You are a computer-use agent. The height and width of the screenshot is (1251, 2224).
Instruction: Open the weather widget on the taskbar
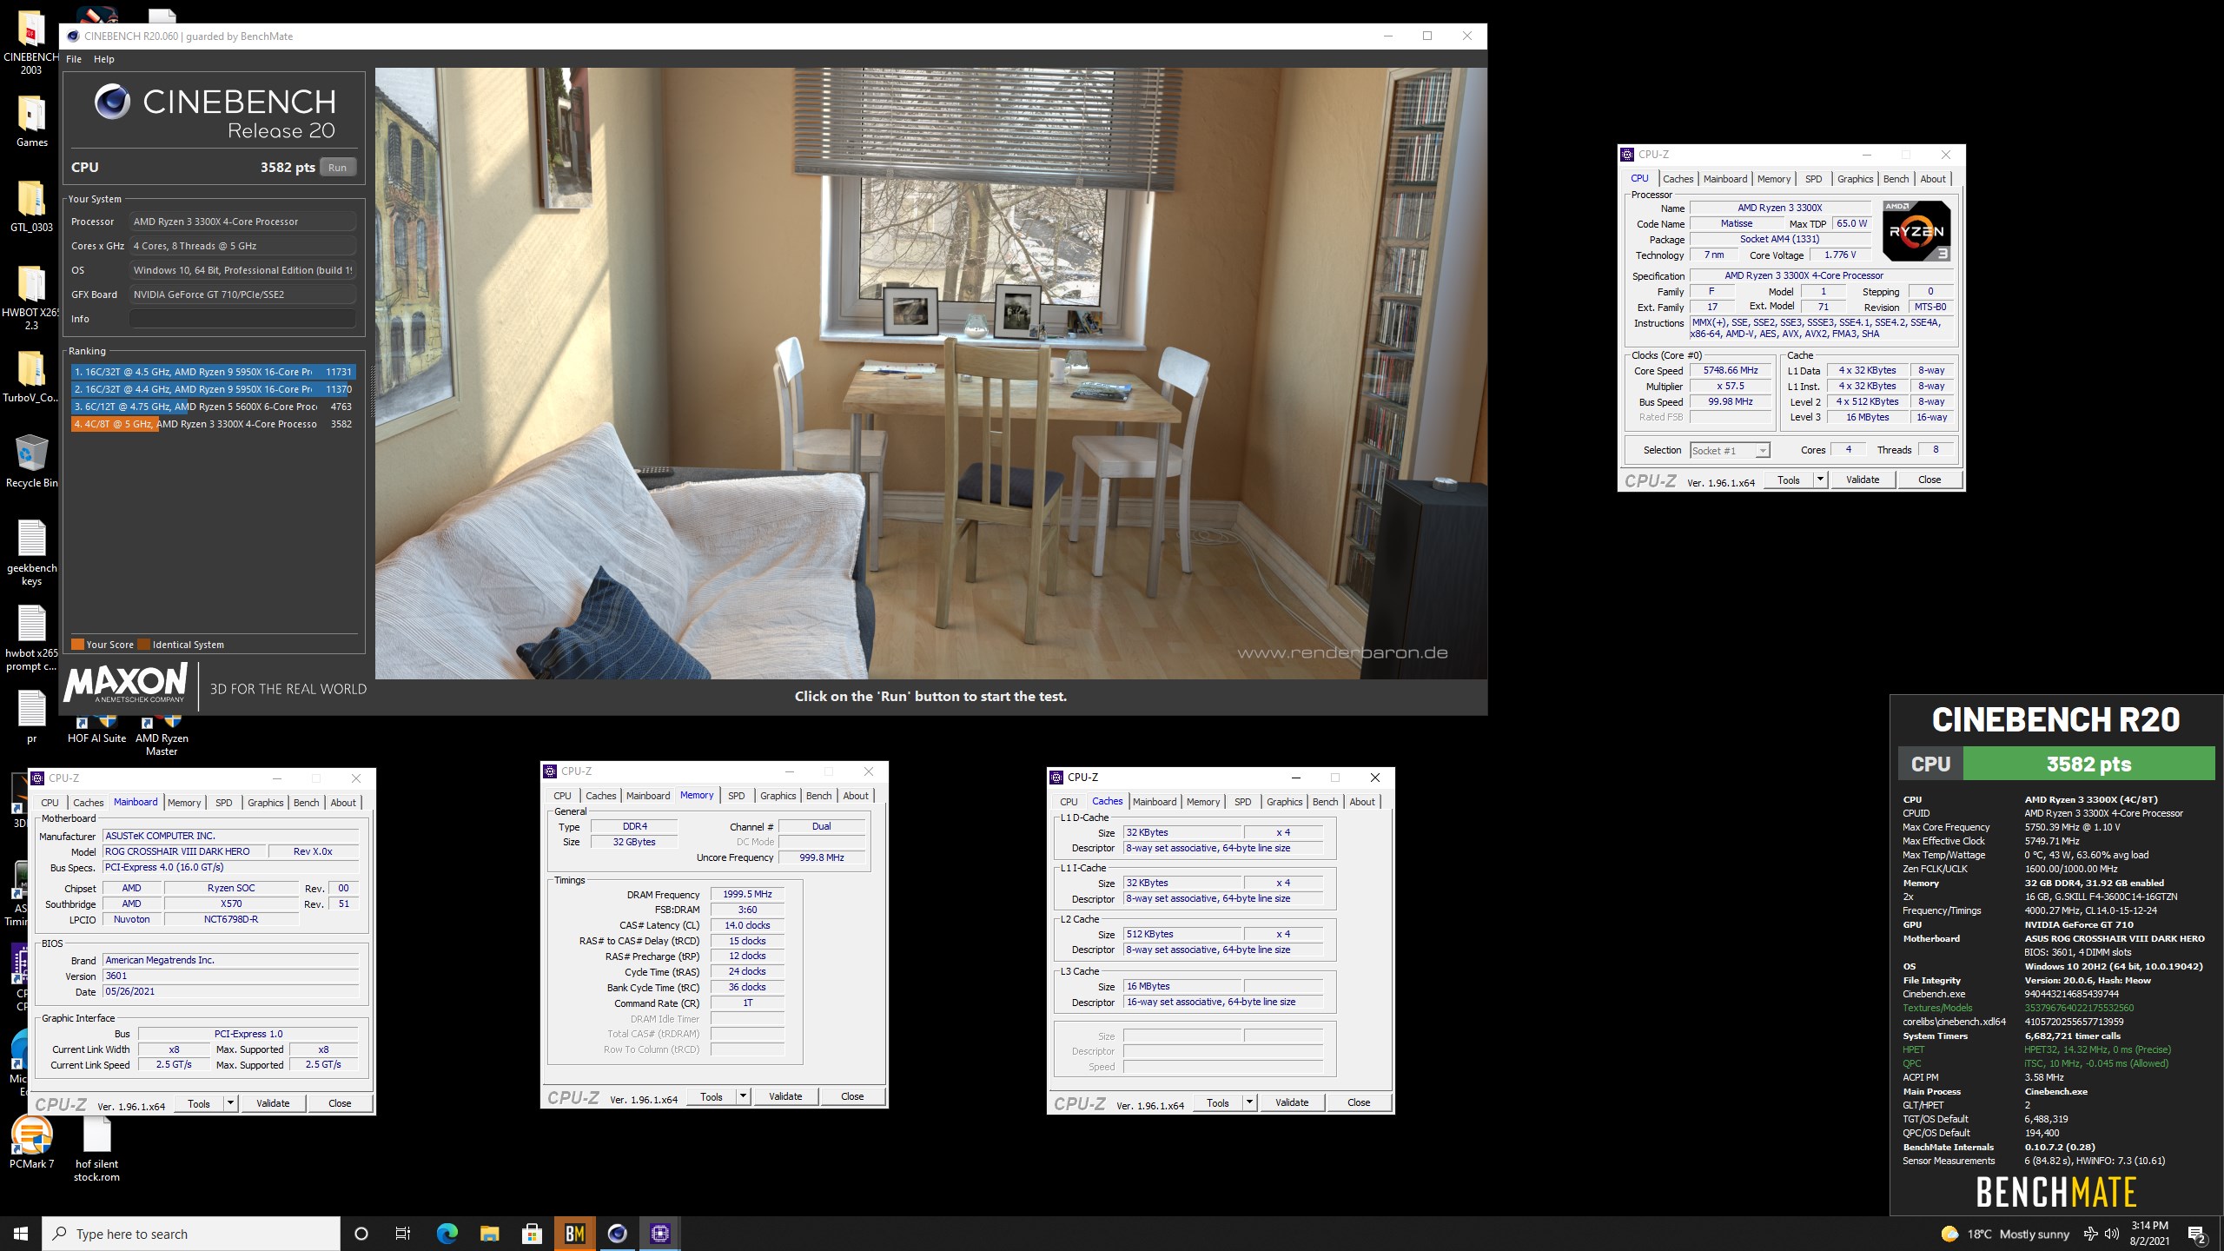tap(2006, 1234)
